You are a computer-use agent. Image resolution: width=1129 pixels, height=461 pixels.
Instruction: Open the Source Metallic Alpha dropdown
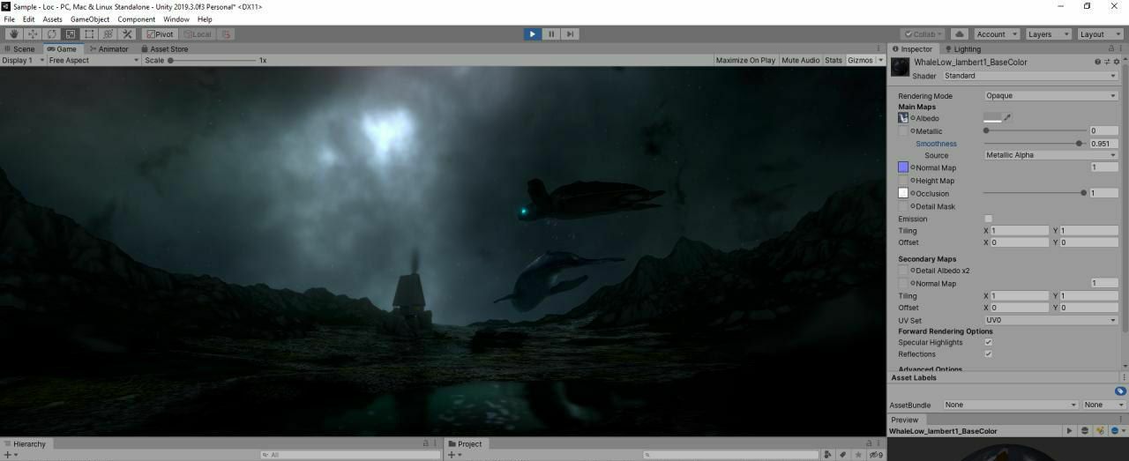(x=1050, y=155)
